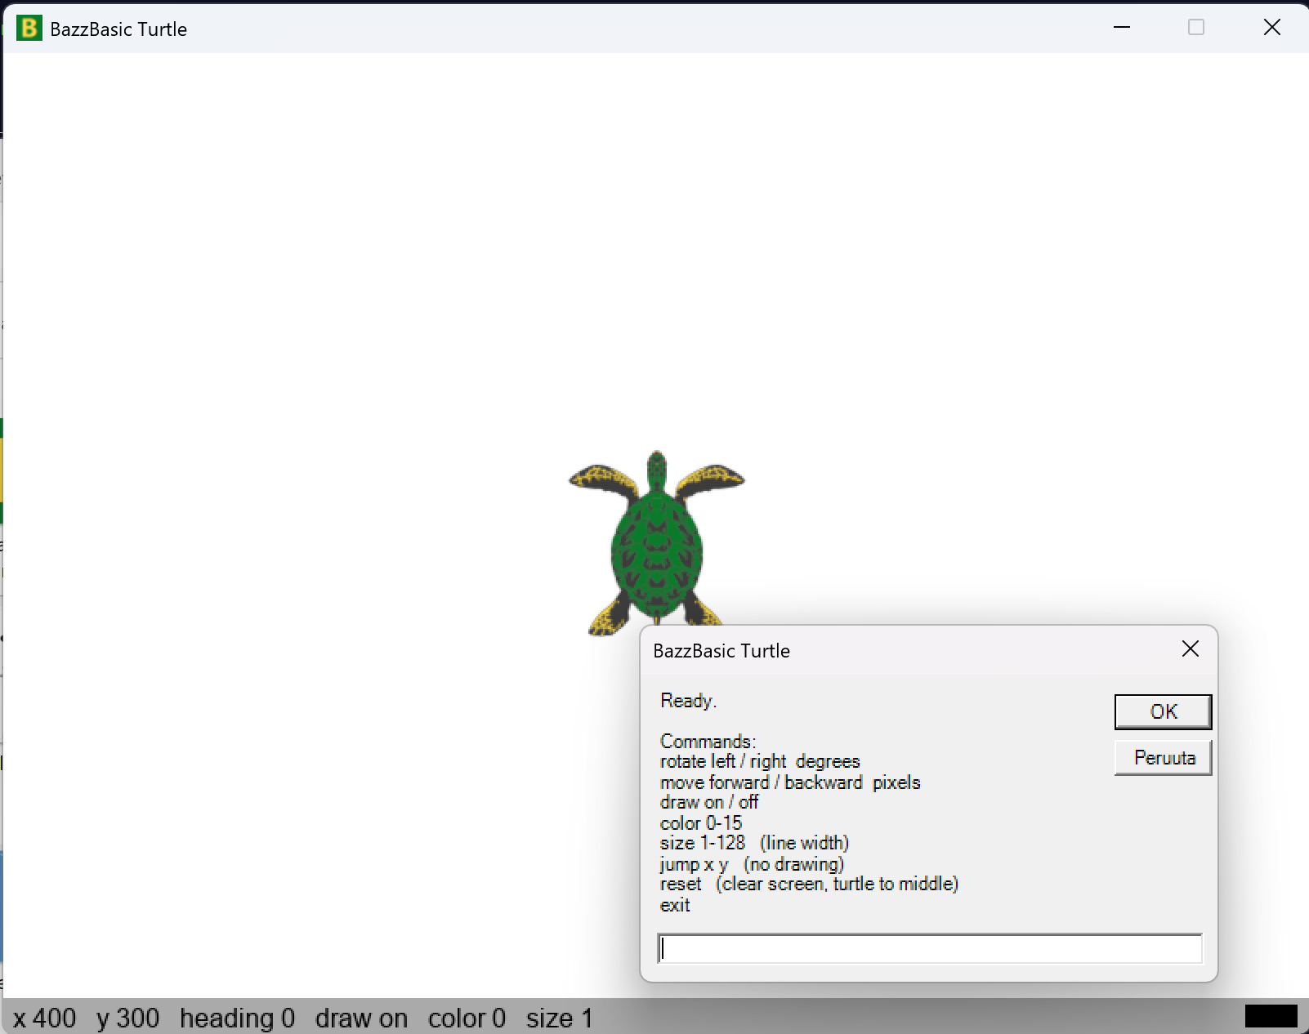This screenshot has height=1034, width=1309.
Task: Click the 'exit' help line
Action: 675,905
